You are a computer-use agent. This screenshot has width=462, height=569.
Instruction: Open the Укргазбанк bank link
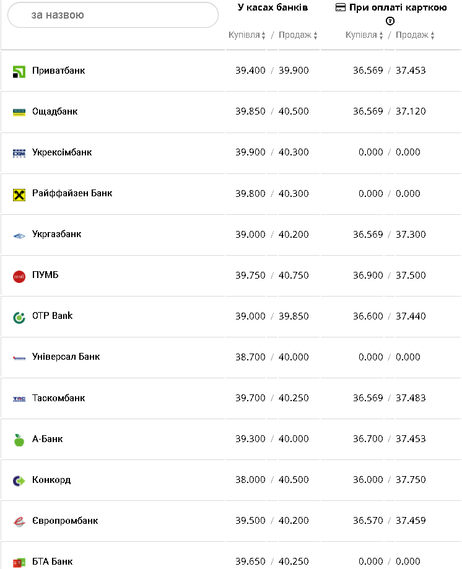(x=57, y=234)
